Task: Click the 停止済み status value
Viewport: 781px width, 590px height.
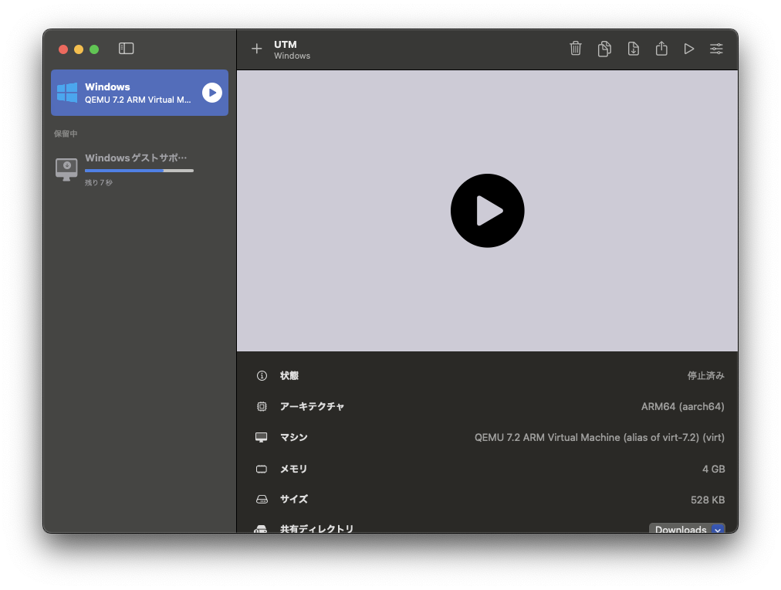Action: click(x=706, y=375)
